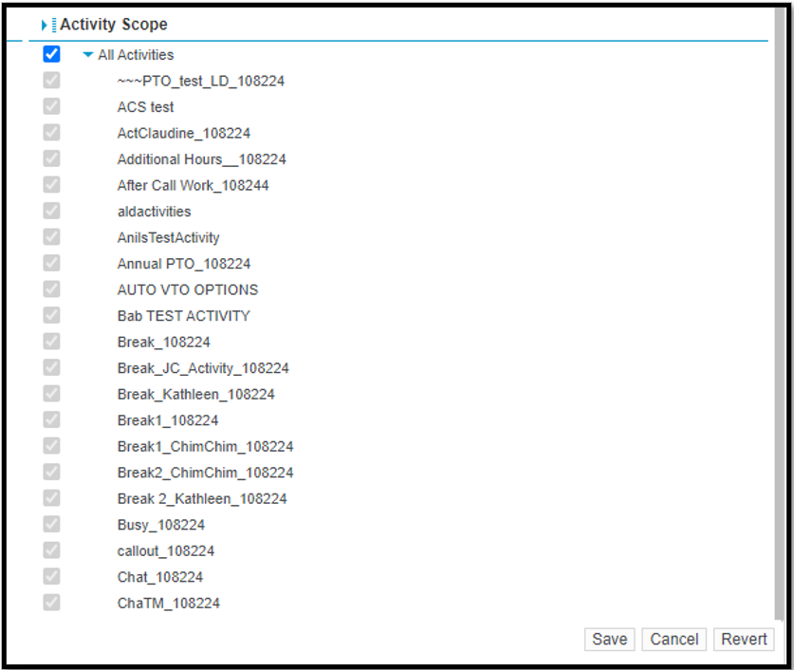Screen dimensions: 794x670
Task: Select the Chat_108224 row text
Action: pyautogui.click(x=160, y=577)
